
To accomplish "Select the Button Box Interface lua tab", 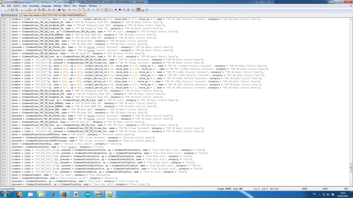I will [x=52, y=15].
